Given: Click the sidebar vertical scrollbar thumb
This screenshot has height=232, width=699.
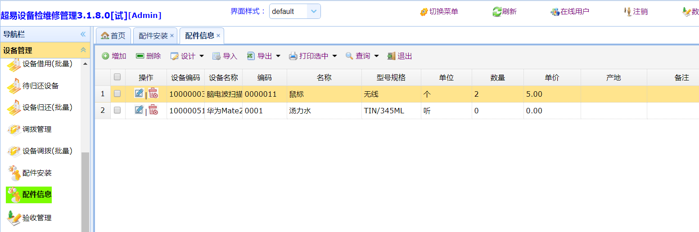Looking at the screenshot, I should point(86,192).
